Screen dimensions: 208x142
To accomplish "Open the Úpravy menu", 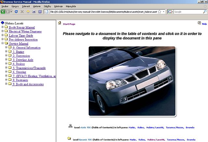I will (15, 6).
